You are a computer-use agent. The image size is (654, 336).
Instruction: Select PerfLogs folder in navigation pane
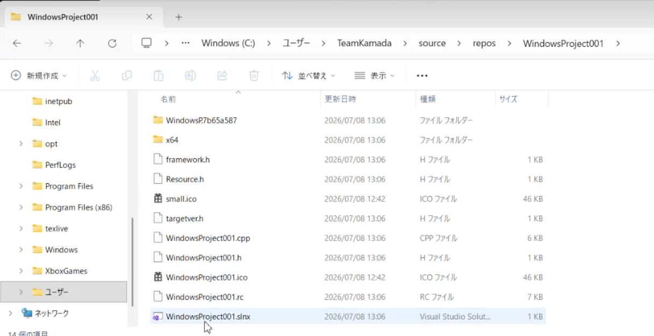(60, 165)
